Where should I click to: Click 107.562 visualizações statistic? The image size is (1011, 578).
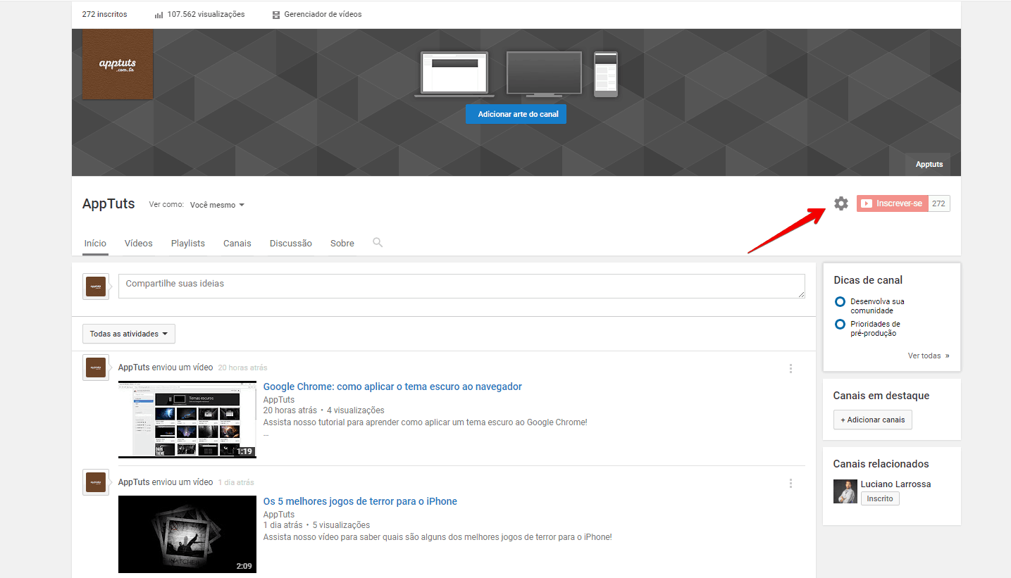[x=206, y=14]
